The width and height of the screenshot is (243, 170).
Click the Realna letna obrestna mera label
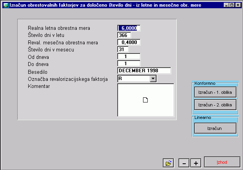pyautogui.click(x=59, y=28)
